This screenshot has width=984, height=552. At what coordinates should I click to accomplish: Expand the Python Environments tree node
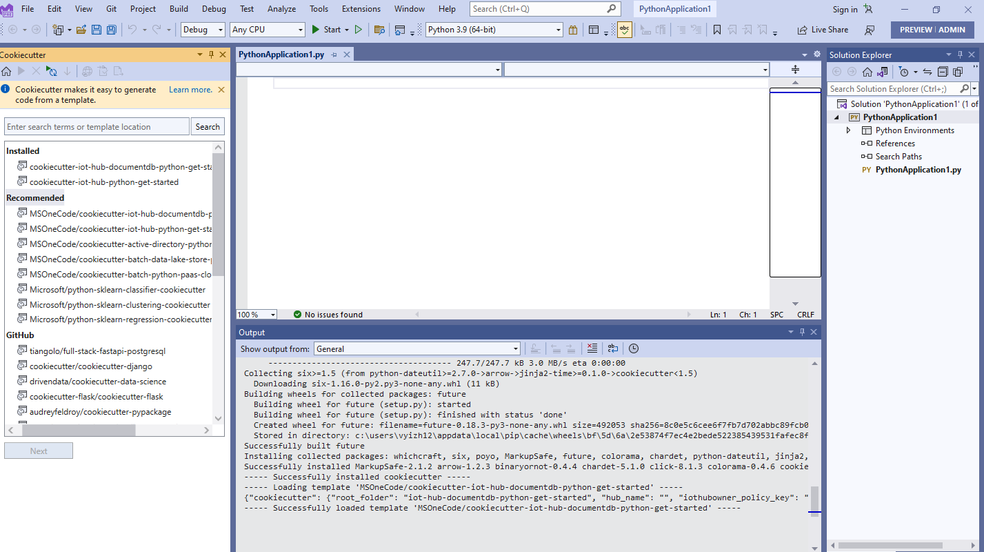(848, 130)
